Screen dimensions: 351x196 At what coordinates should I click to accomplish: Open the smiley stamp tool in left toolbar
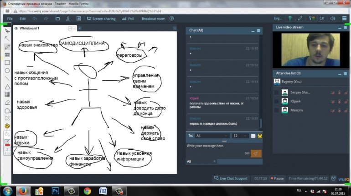(7, 126)
